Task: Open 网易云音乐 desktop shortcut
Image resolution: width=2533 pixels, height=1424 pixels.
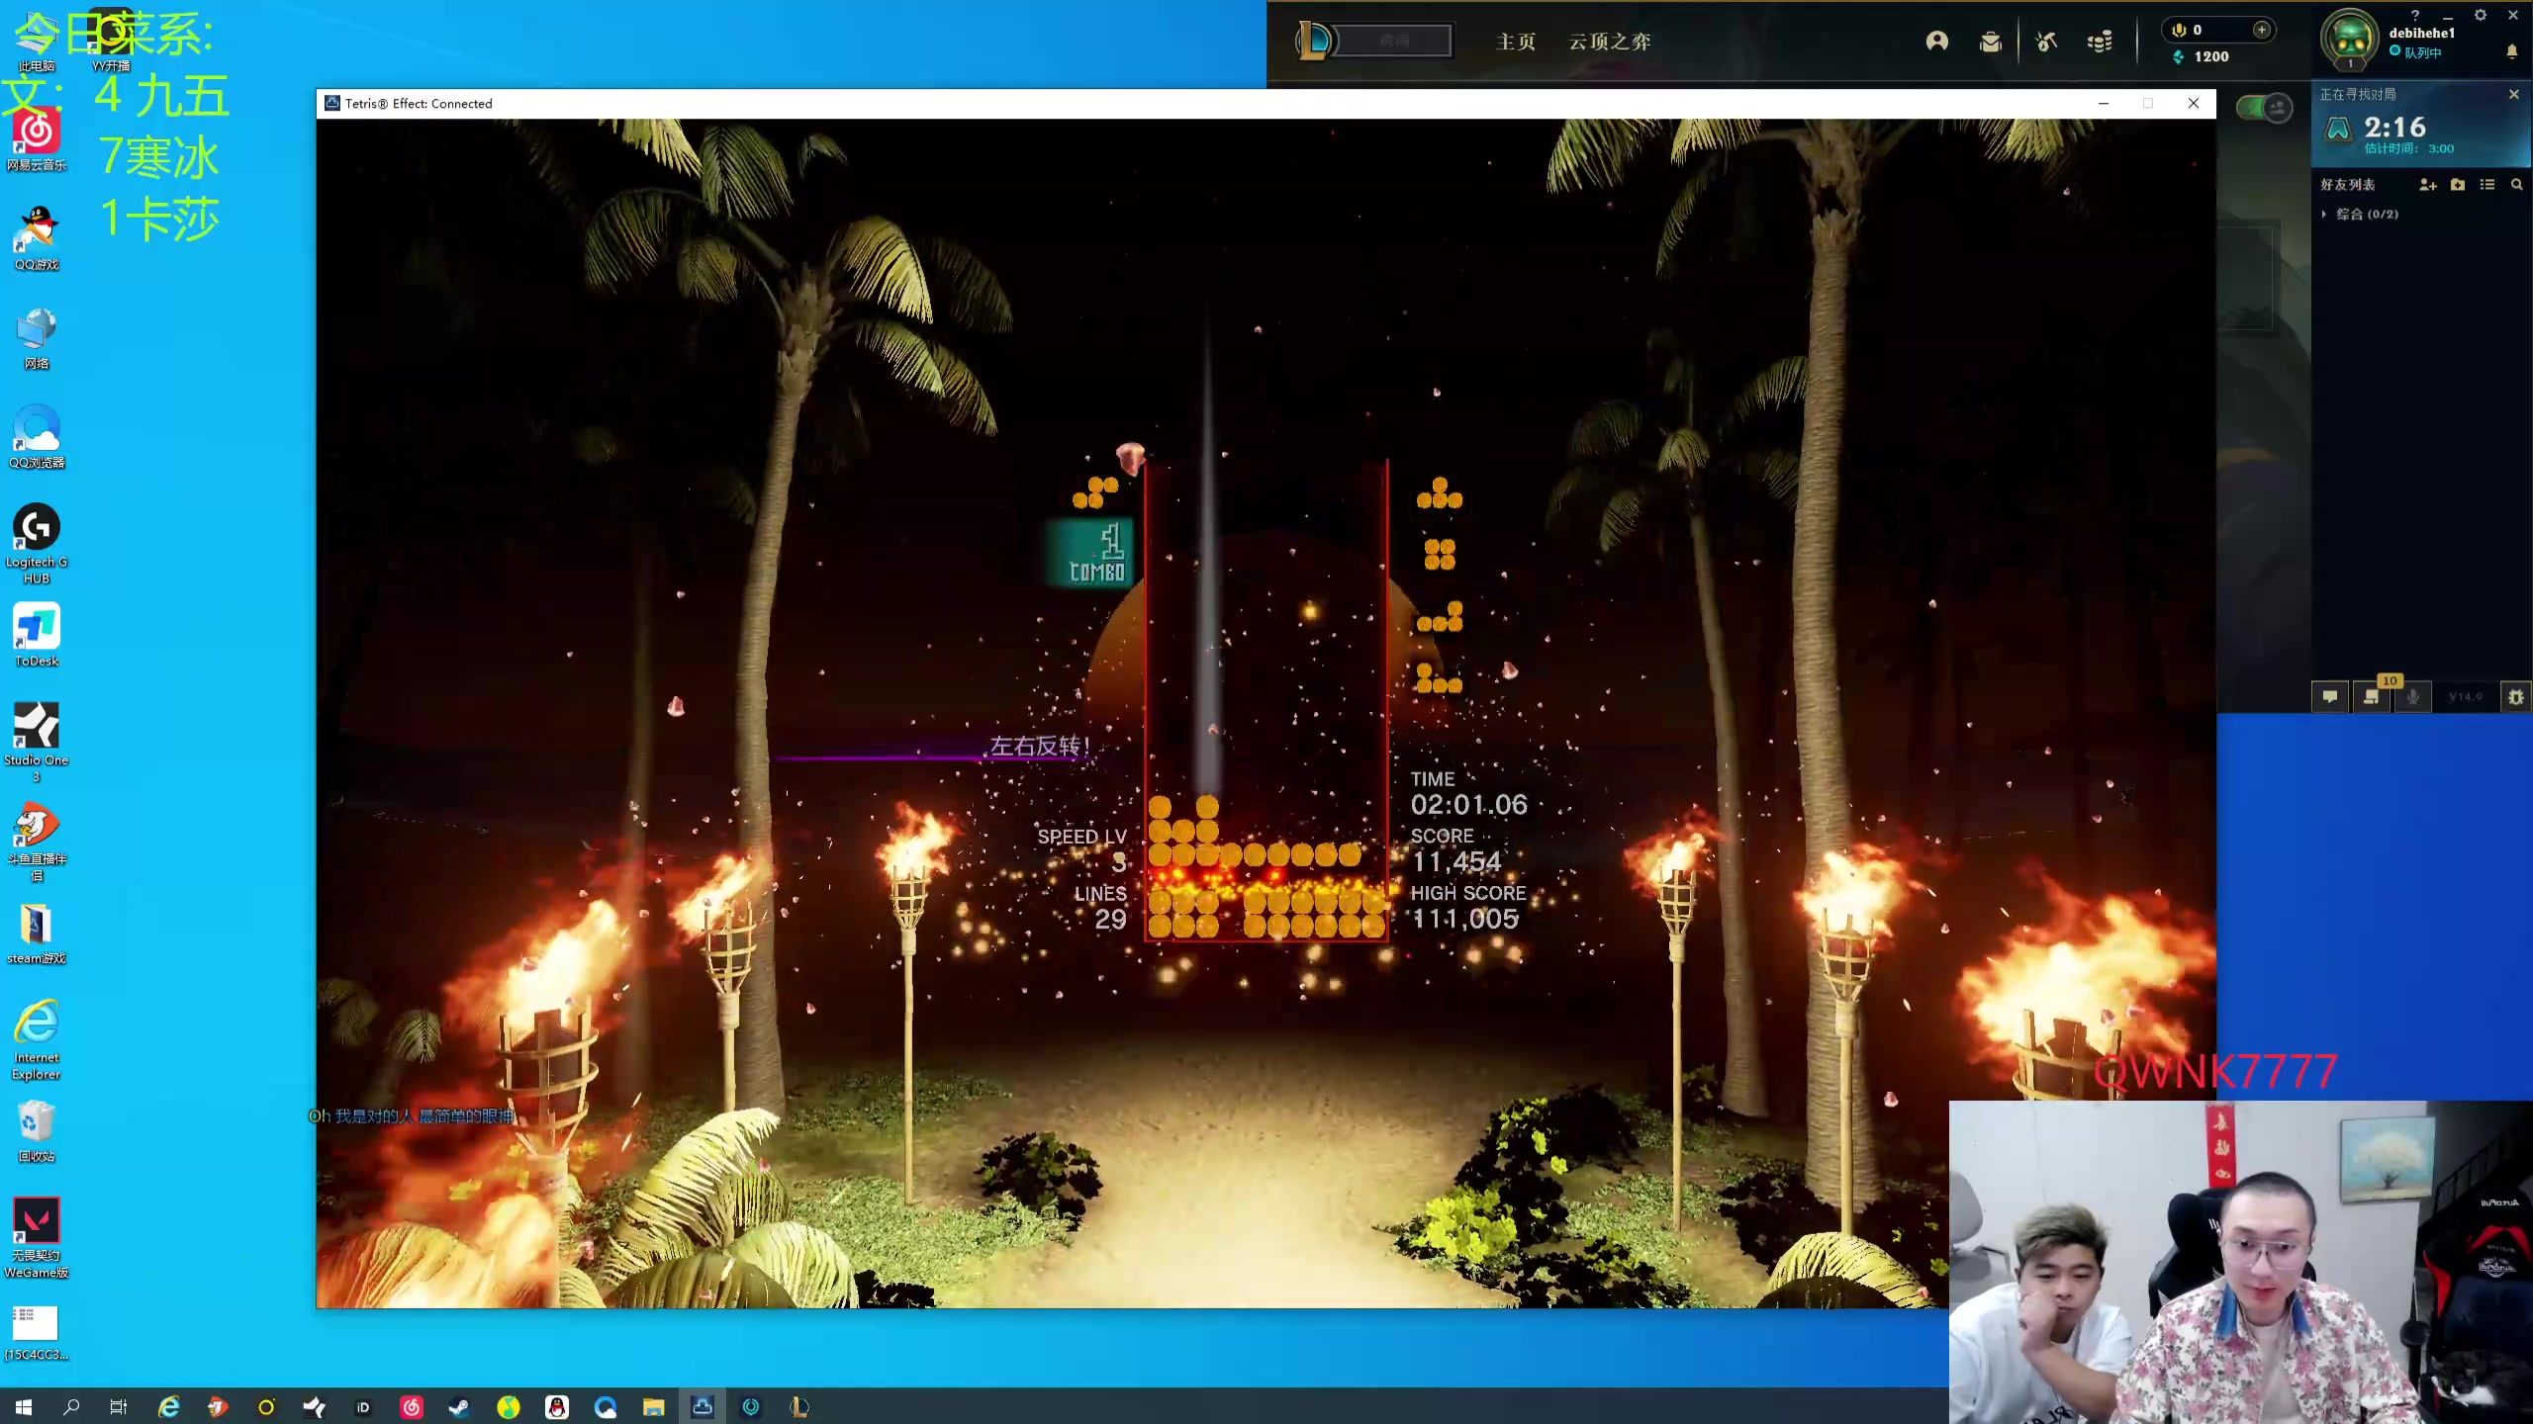Action: [37, 139]
